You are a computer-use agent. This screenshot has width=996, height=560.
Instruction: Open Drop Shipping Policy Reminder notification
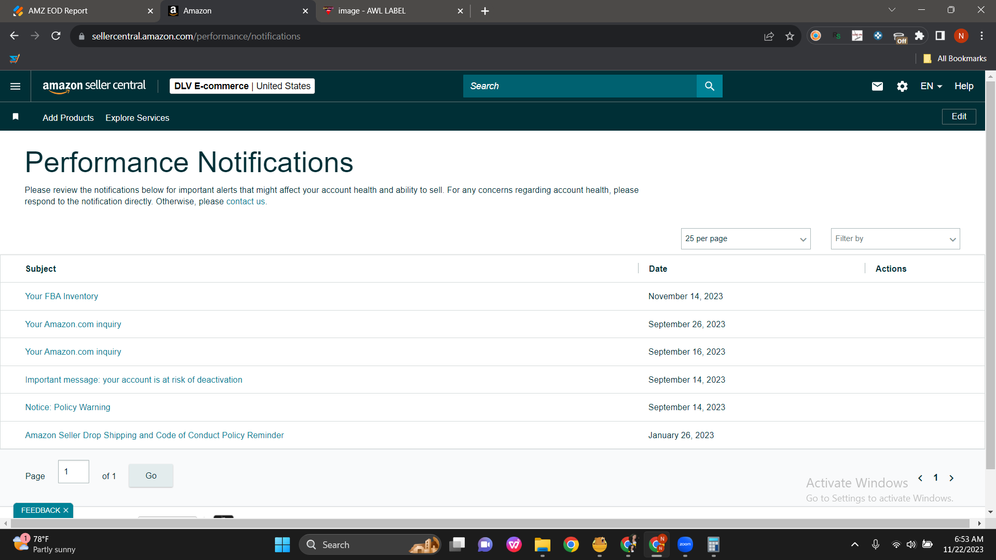[x=155, y=436]
